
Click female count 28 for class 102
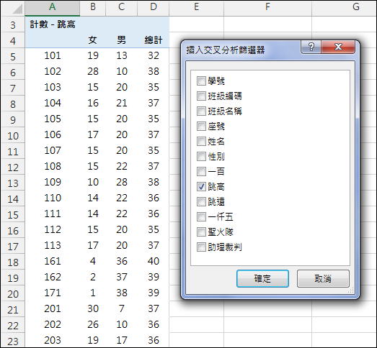[93, 71]
